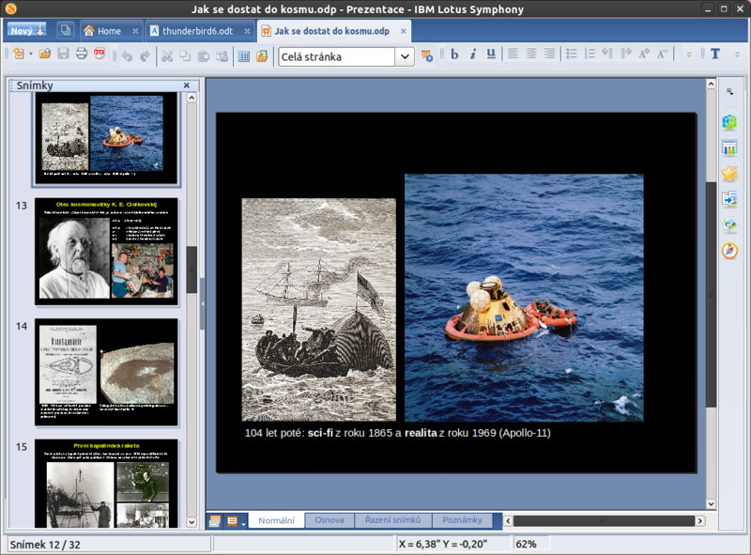Click slide panel scroll down arrow
751x555 pixels.
coord(192,522)
